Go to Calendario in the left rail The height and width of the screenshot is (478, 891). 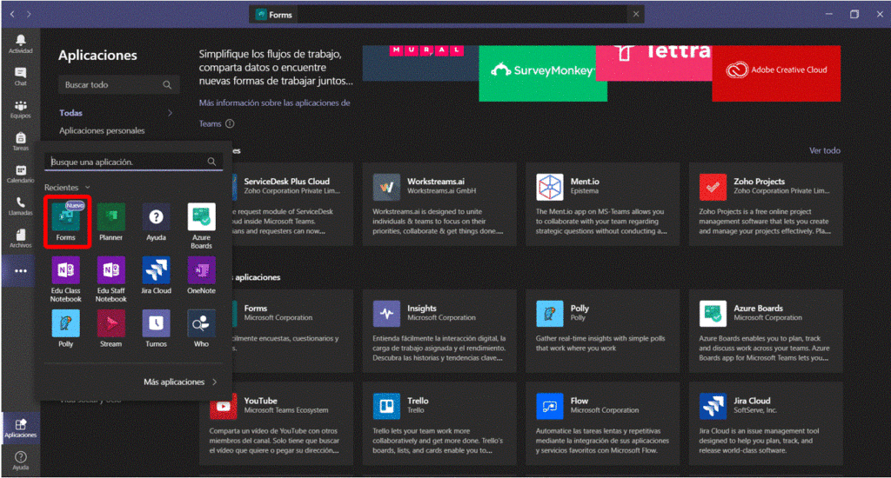[20, 172]
